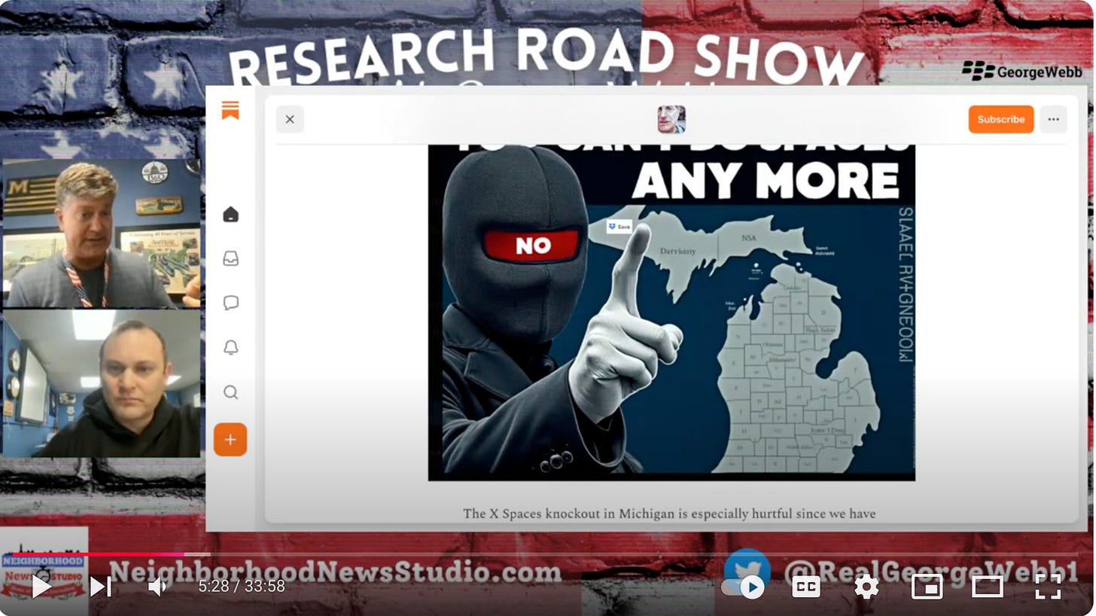Image resolution: width=1096 pixels, height=616 pixels.
Task: Switch to miniplayer mode
Action: point(927,587)
